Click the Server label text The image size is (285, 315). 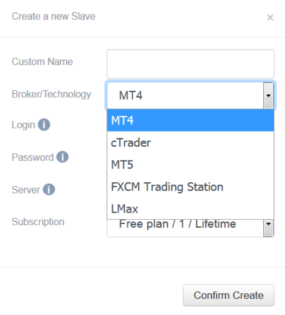[x=26, y=190]
